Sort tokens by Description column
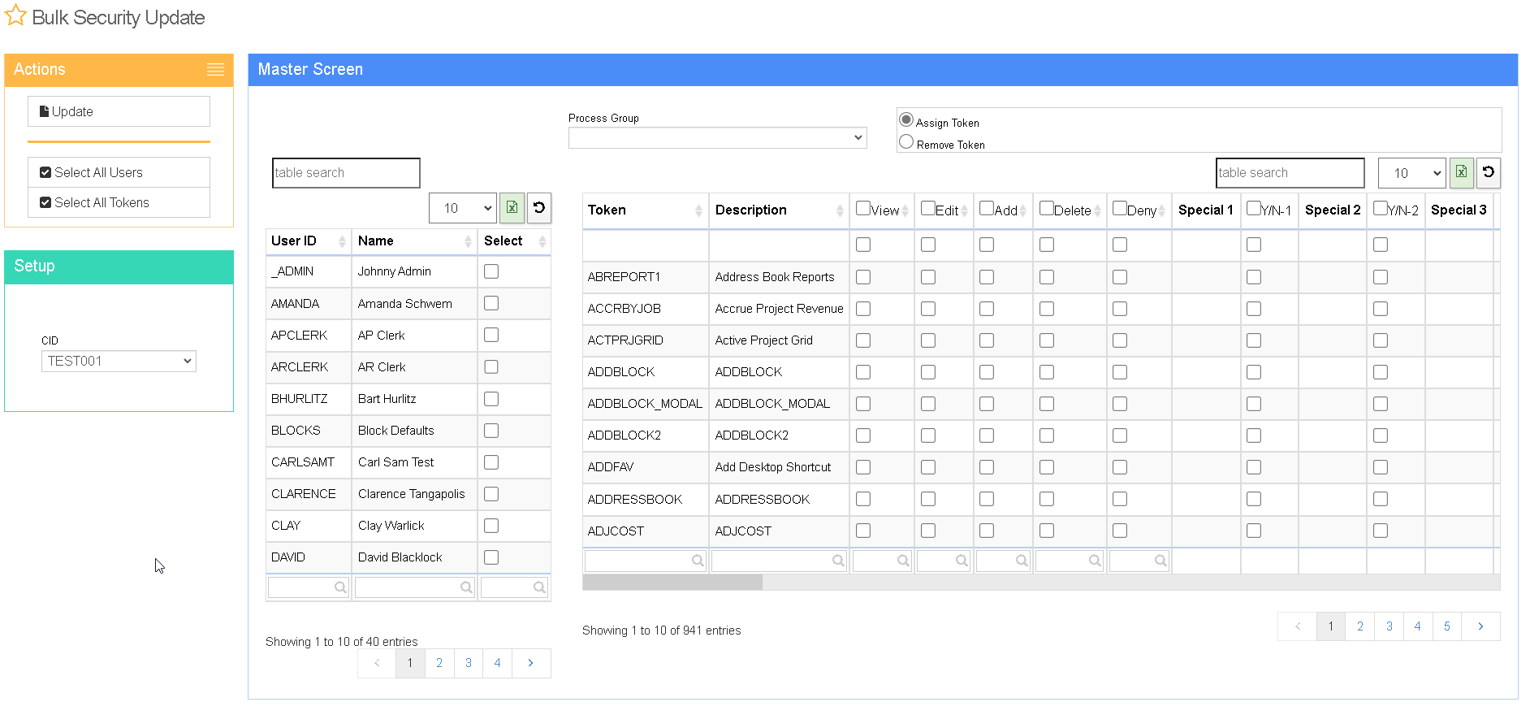The image size is (1530, 715). click(840, 210)
